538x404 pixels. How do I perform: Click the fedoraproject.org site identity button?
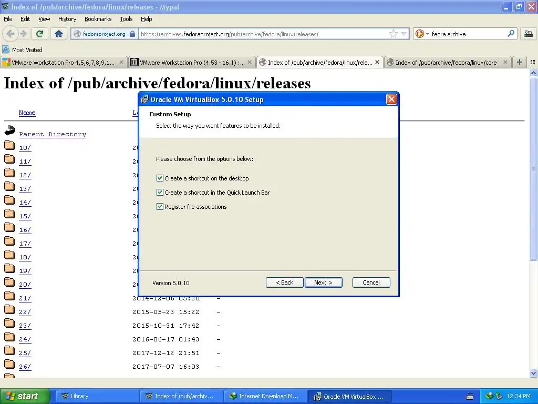click(x=105, y=34)
